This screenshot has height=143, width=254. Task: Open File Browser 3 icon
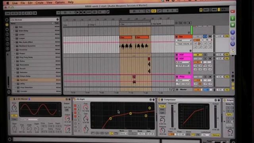pyautogui.click(x=8, y=44)
